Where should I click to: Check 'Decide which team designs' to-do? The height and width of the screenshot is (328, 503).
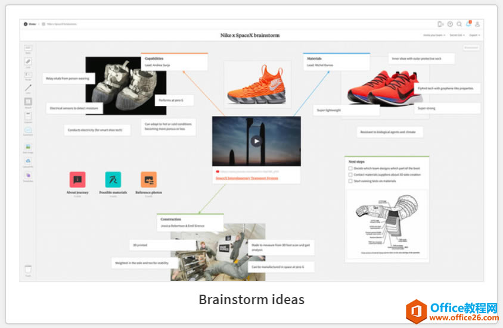pos(350,168)
